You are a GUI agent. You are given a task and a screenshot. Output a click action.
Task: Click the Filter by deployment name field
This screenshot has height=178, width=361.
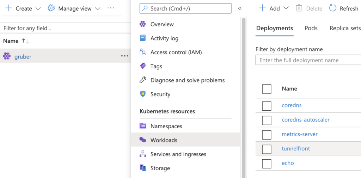[x=308, y=60]
